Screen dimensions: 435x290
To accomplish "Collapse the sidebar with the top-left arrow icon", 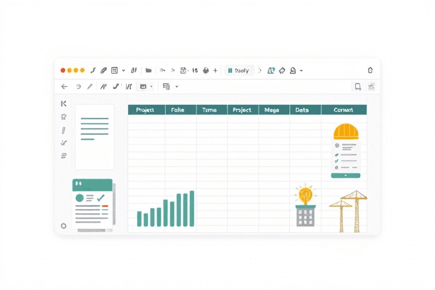I will 63,103.
